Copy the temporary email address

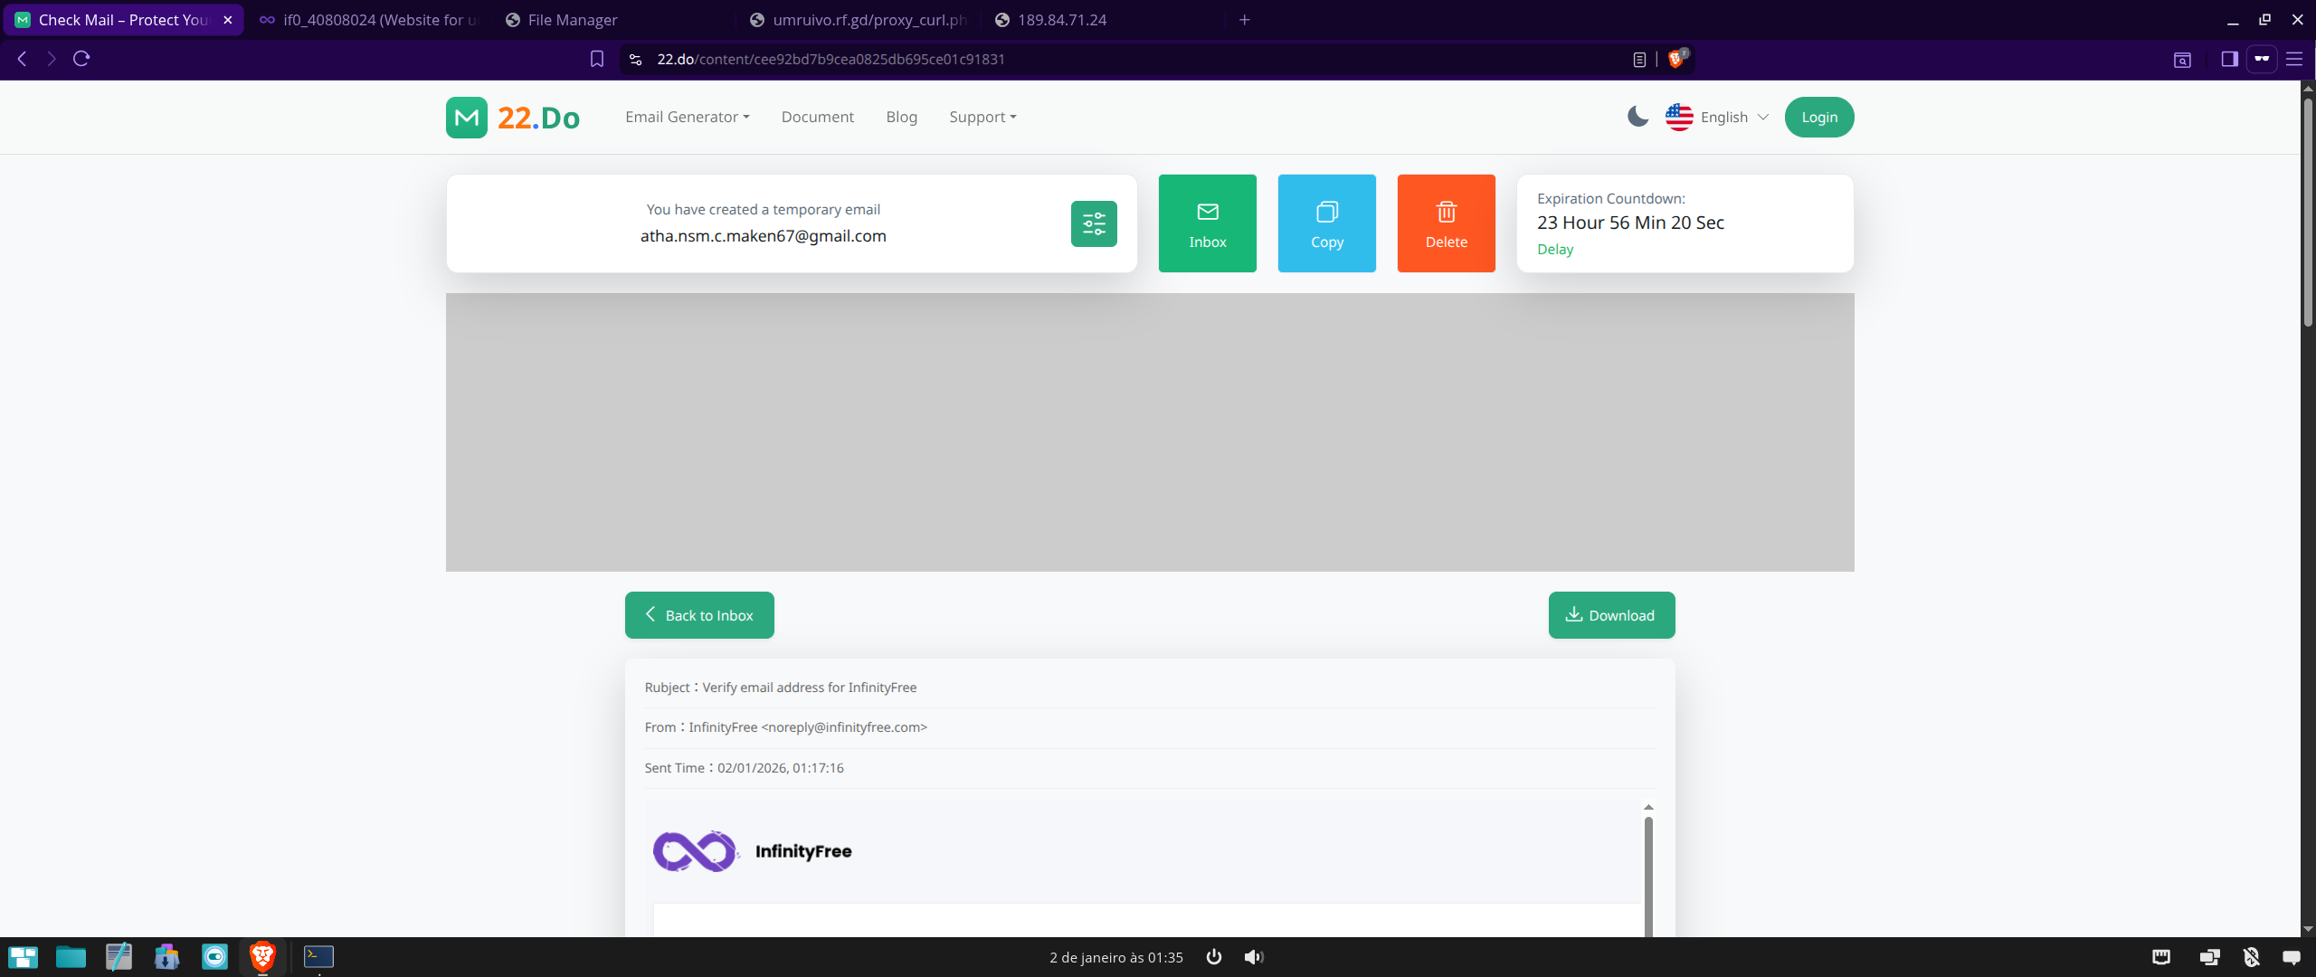1327,223
